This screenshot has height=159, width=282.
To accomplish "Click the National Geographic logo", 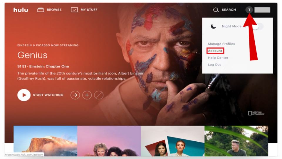I will click(x=256, y=113).
